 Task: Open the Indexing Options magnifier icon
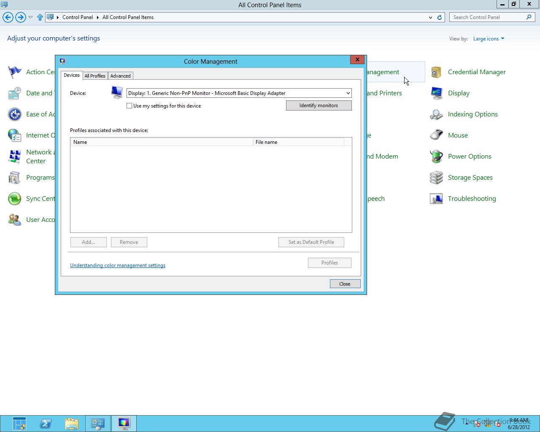436,114
